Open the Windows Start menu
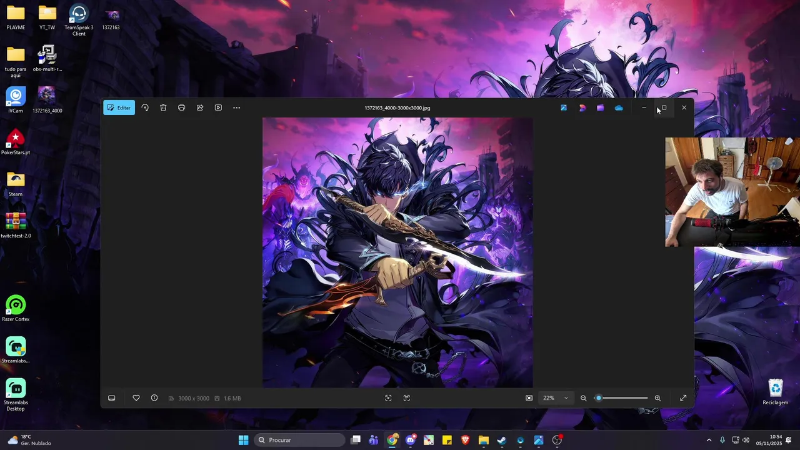This screenshot has height=450, width=800. 244,440
